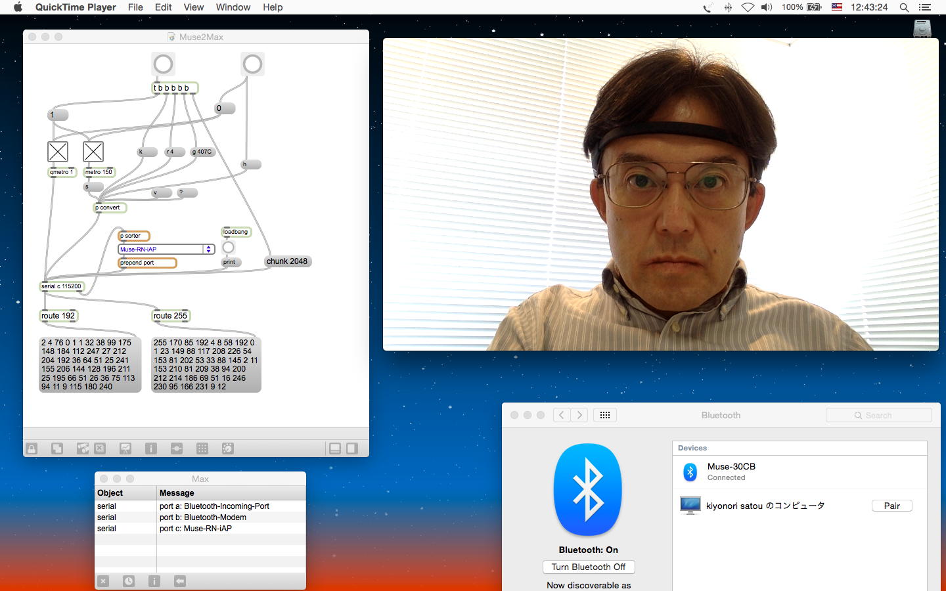The height and width of the screenshot is (591, 946).
Task: Open the Muse-RN-iAP port dropdown menu
Action: tap(167, 250)
